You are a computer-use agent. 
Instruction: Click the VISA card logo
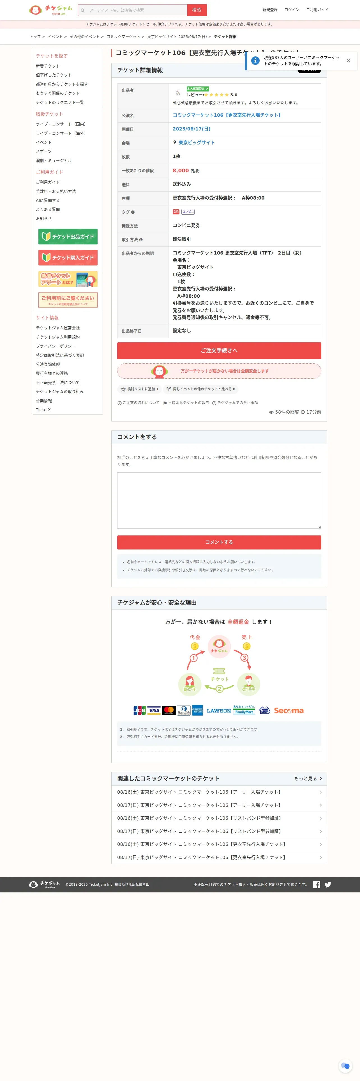coord(154,711)
